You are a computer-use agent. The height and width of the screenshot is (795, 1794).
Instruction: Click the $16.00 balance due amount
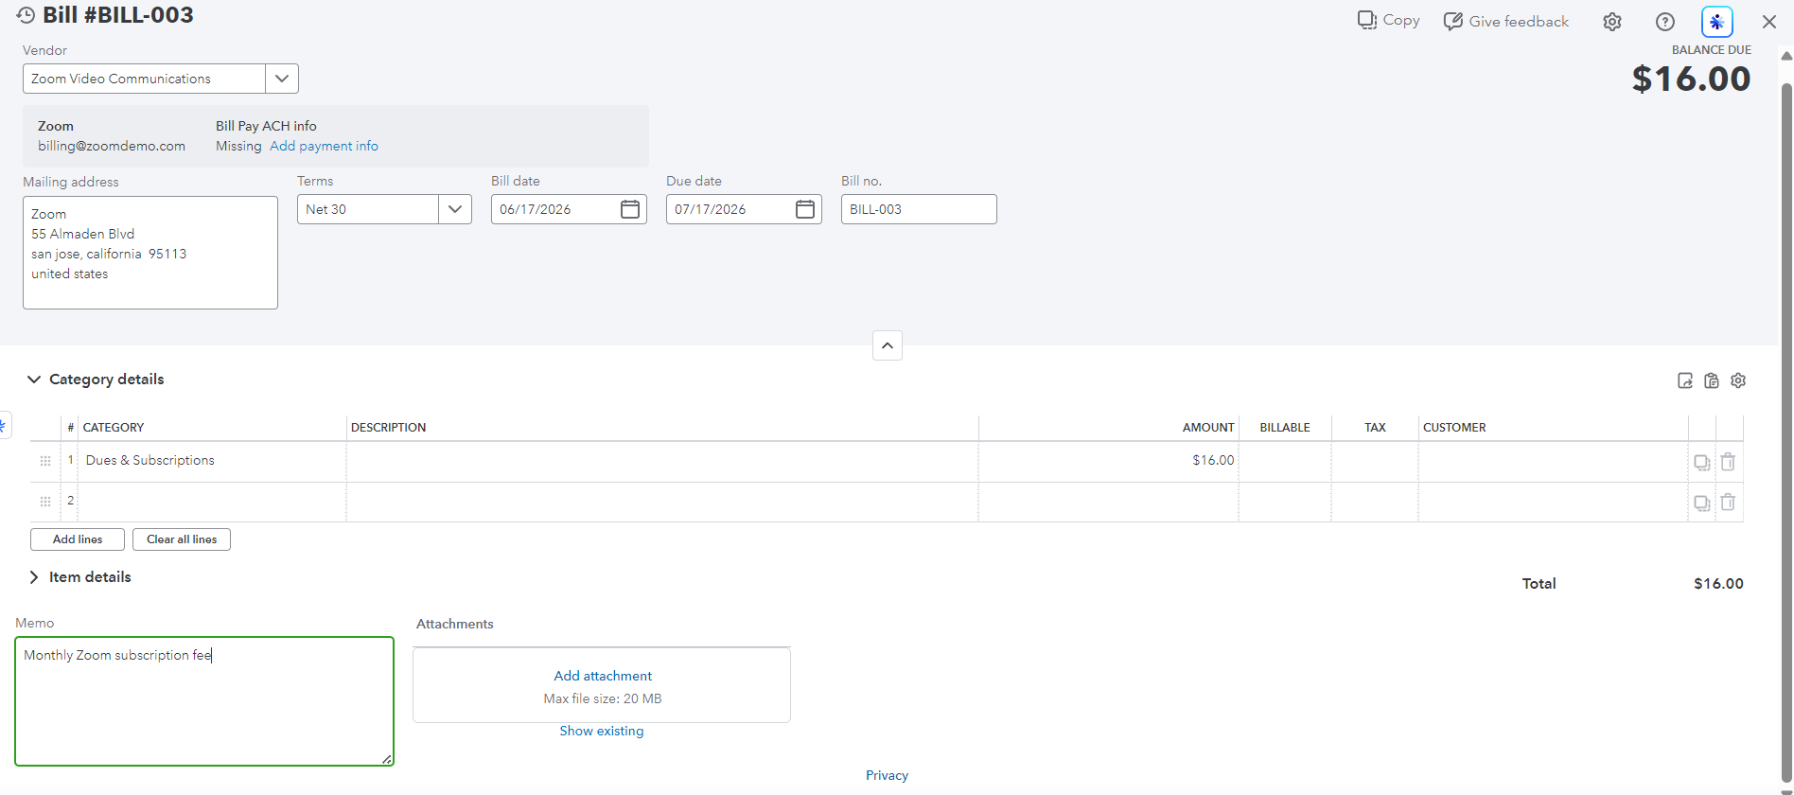[x=1691, y=79]
